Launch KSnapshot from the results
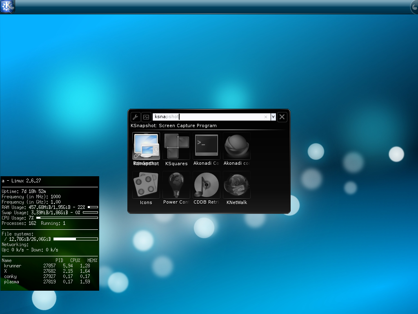 [146, 149]
